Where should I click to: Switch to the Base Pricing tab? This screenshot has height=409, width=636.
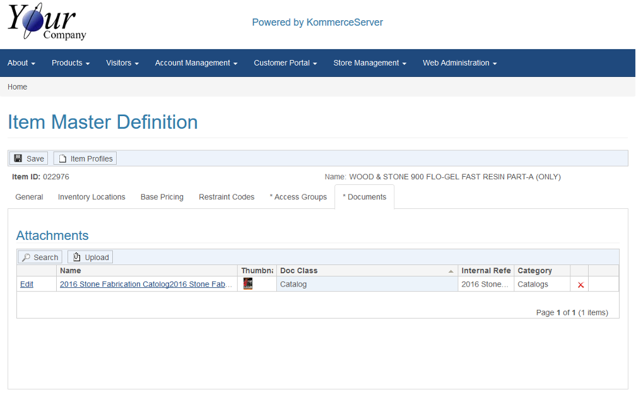[x=162, y=197]
